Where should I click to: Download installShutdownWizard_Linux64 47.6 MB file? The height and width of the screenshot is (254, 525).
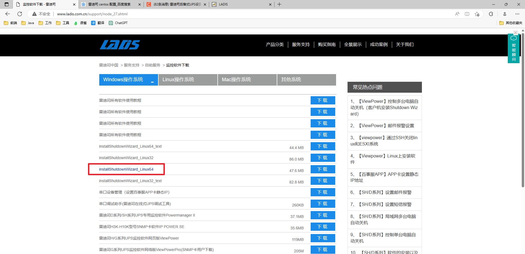(x=323, y=169)
